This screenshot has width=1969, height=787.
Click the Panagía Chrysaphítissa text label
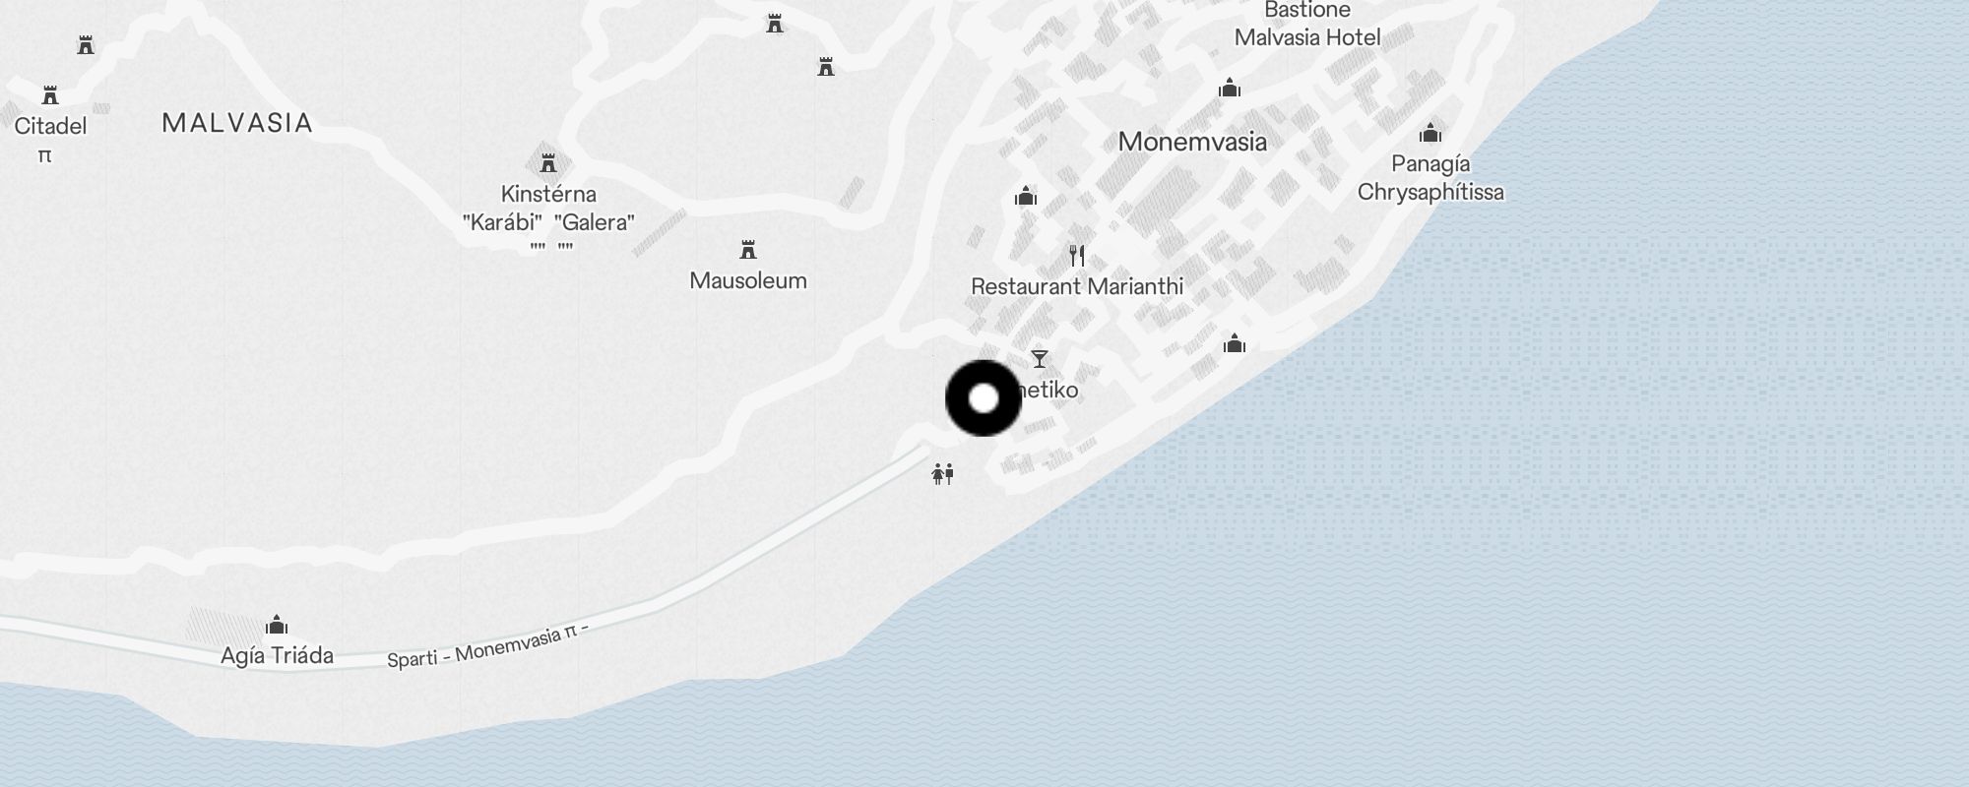tap(1430, 178)
